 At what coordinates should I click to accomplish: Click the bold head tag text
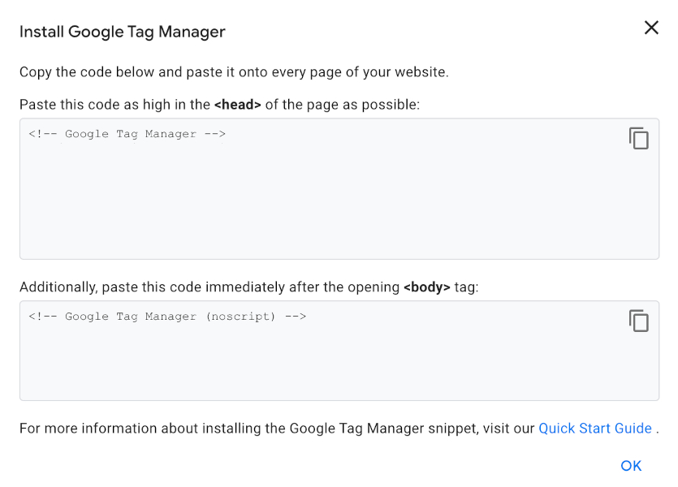240,104
